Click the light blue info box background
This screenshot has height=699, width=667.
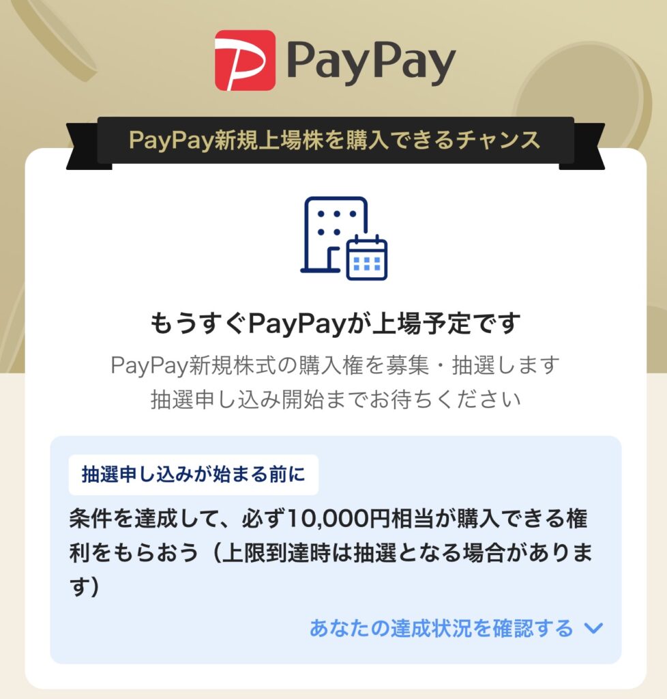pos(336,550)
